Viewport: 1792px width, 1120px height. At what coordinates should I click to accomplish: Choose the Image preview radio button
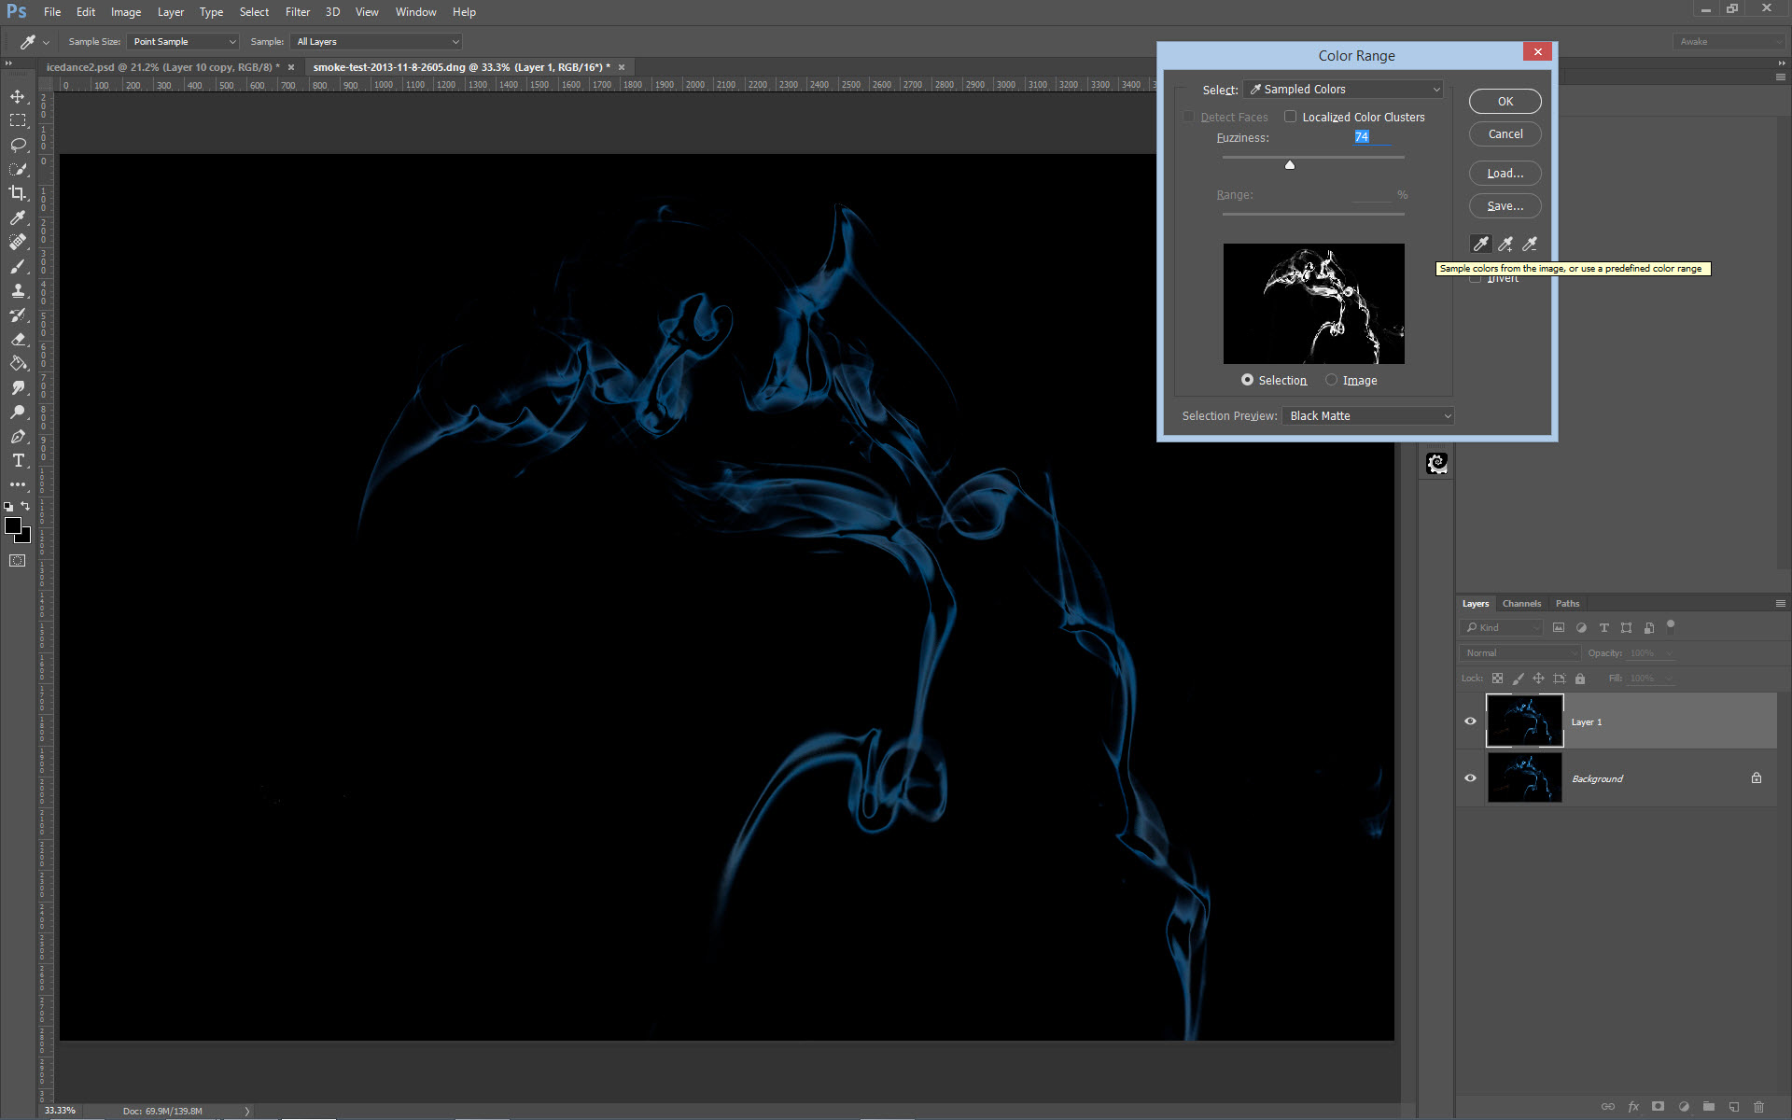click(1331, 380)
